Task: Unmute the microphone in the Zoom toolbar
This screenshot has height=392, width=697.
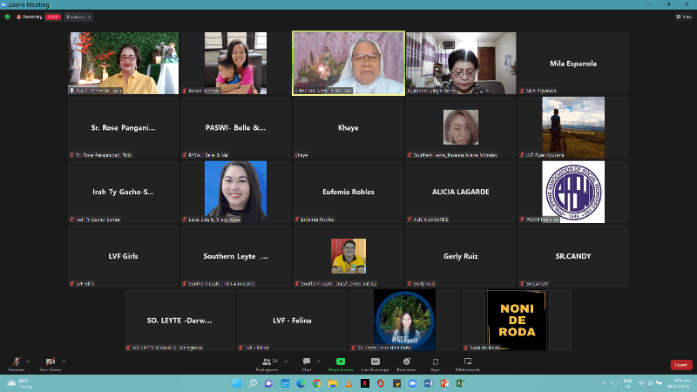Action: pyautogui.click(x=16, y=362)
